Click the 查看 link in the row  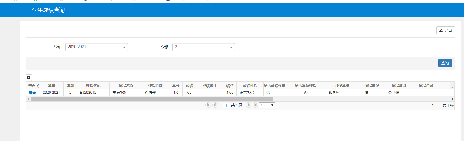click(32, 93)
